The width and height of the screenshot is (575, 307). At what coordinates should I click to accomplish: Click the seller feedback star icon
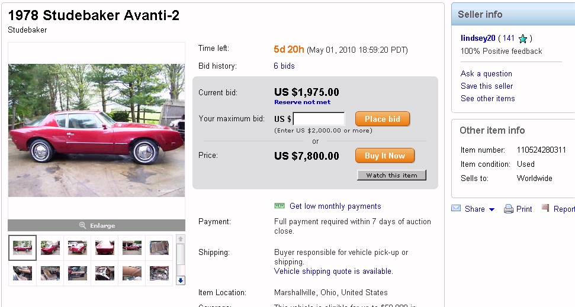523,39
